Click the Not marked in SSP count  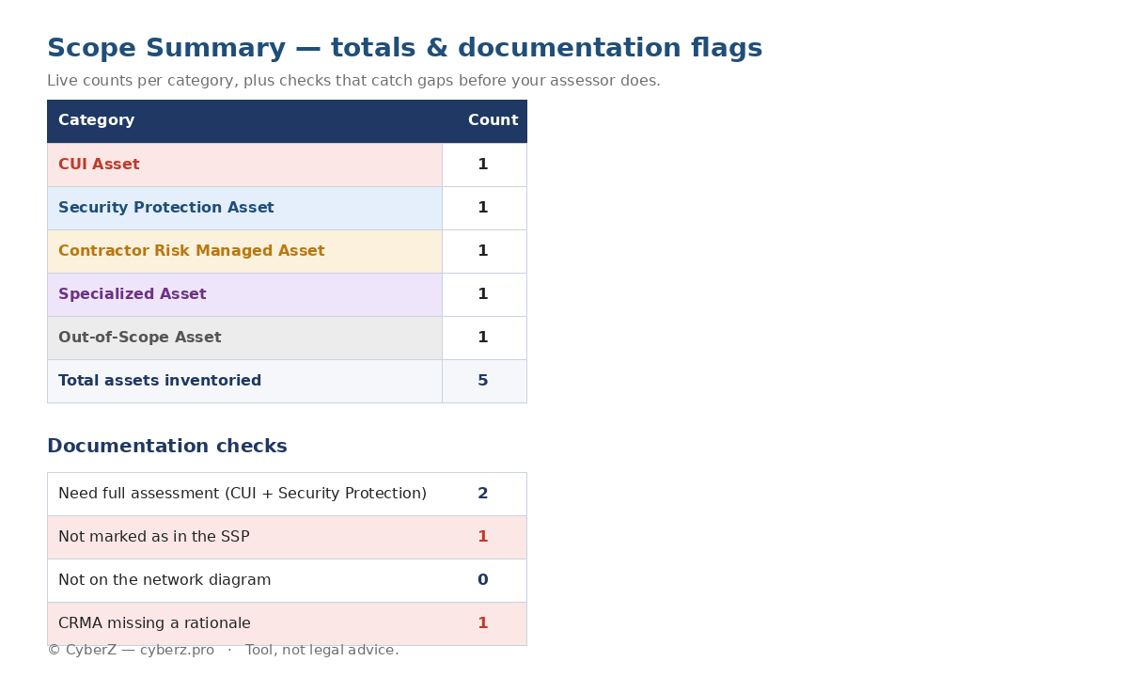click(x=484, y=537)
